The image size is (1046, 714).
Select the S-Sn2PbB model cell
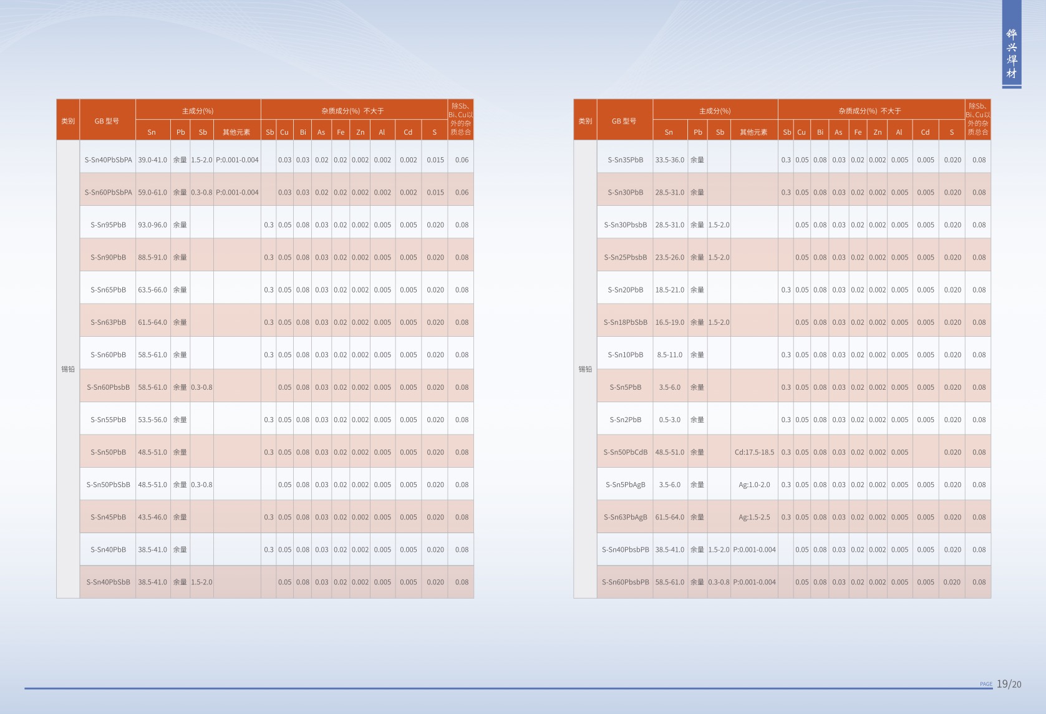(625, 420)
